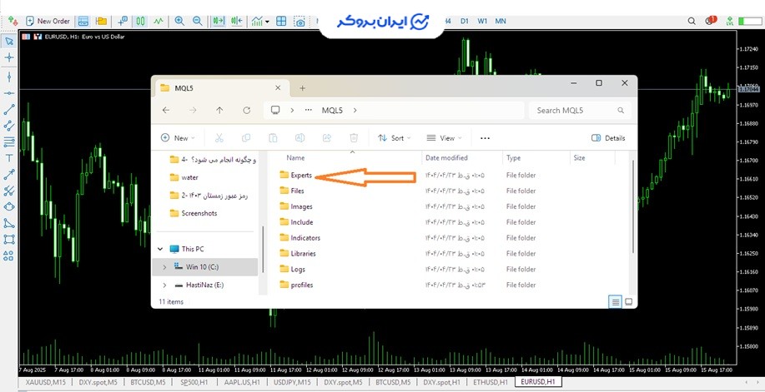Select the EURUSD,H1 chart tab
The height and width of the screenshot is (392, 765).
point(539,382)
